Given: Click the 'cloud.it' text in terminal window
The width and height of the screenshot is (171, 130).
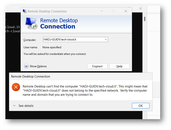Looking at the screenshot, I should pos(13,27).
